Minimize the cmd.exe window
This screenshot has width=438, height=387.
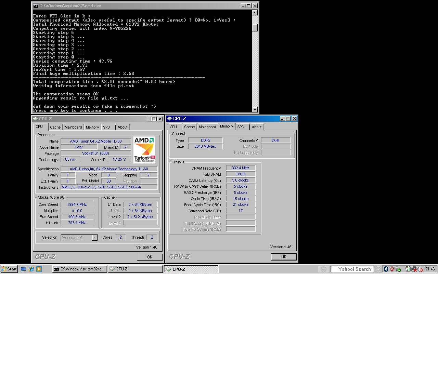click(243, 6)
